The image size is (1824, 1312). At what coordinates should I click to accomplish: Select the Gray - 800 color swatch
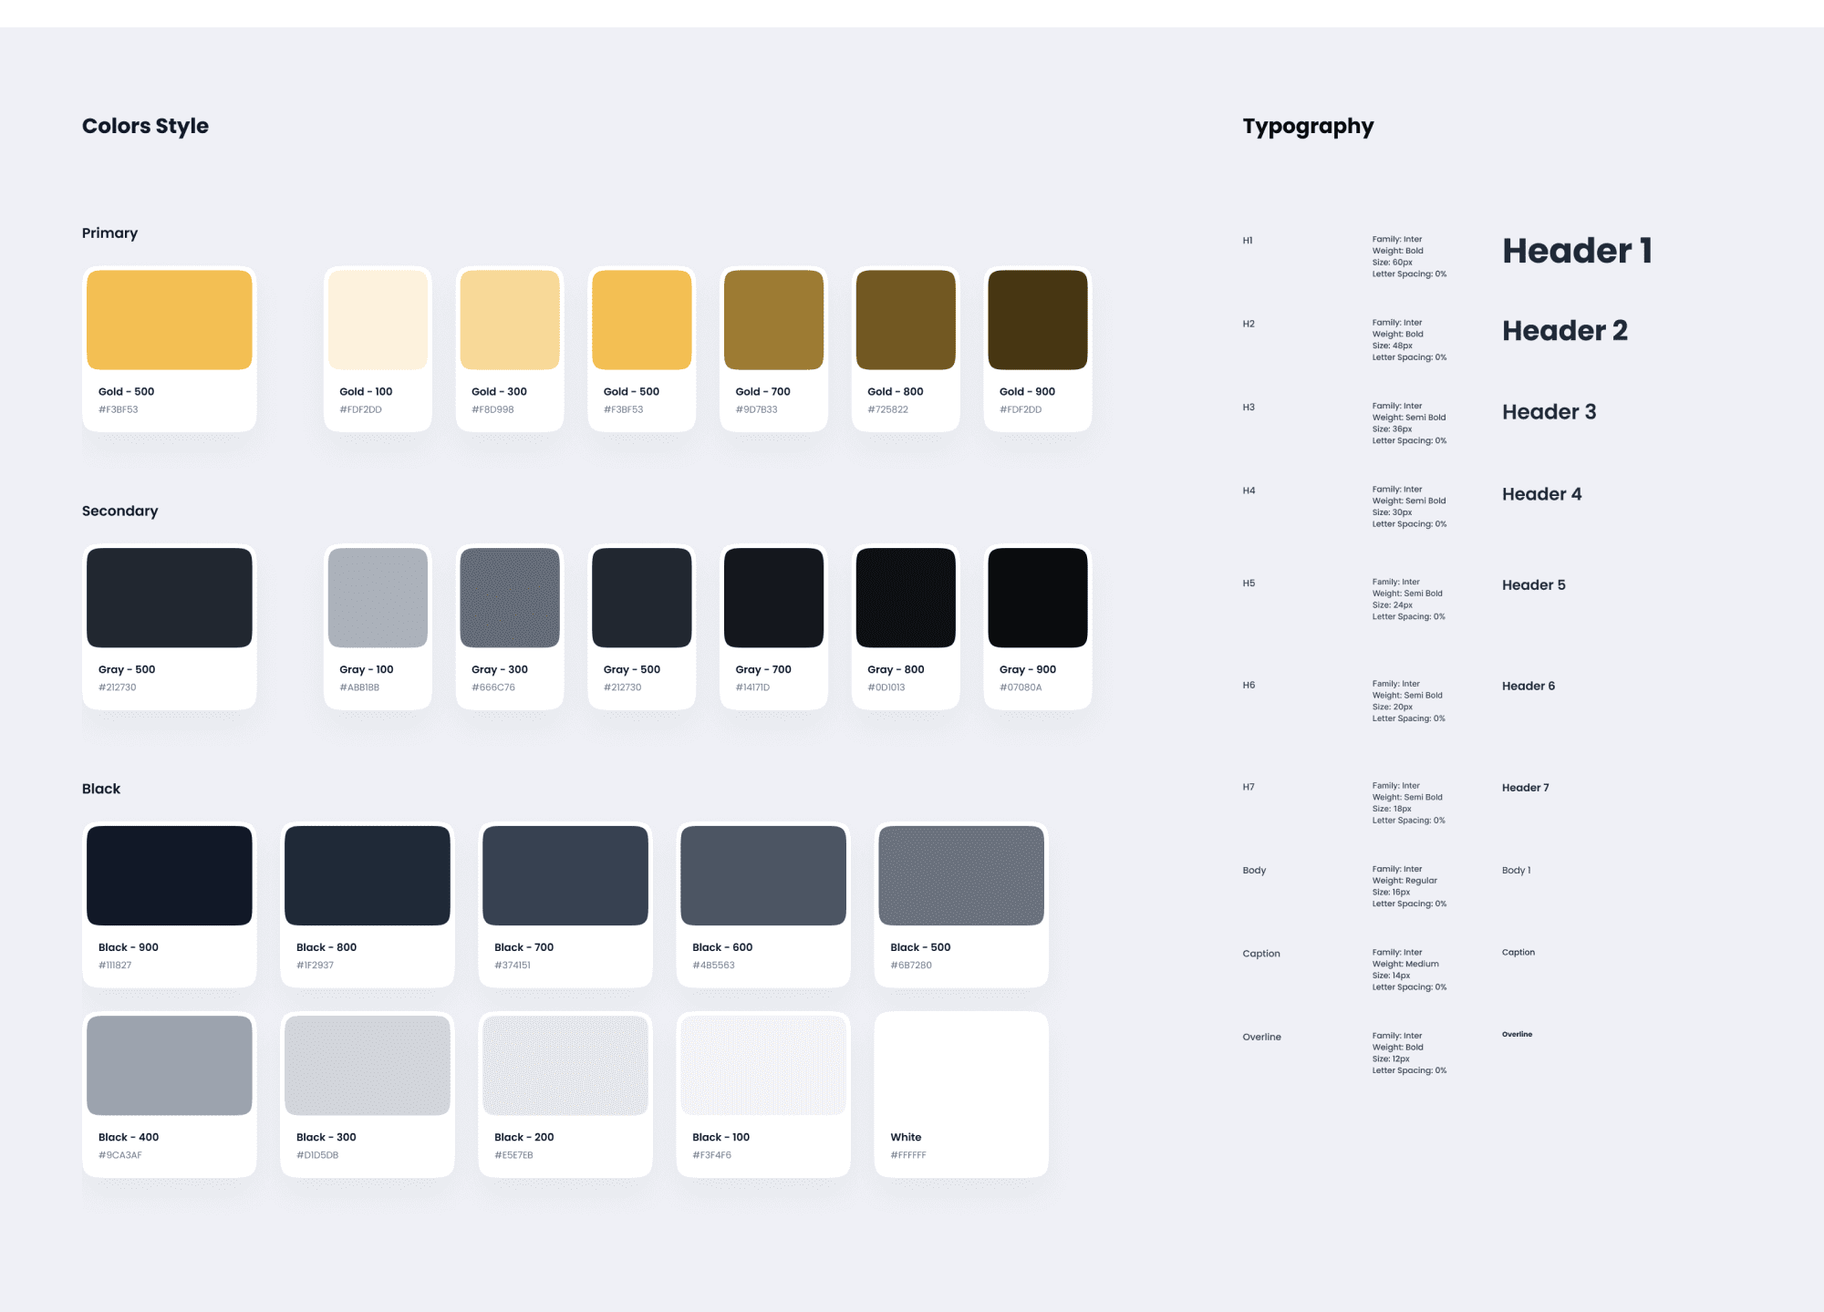(906, 598)
